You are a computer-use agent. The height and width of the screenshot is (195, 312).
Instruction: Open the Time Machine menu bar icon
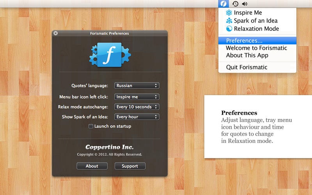point(236,4)
